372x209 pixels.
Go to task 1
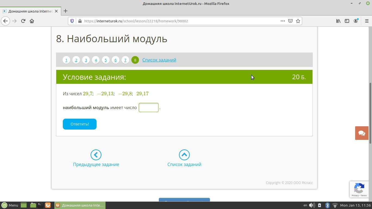coord(66,60)
